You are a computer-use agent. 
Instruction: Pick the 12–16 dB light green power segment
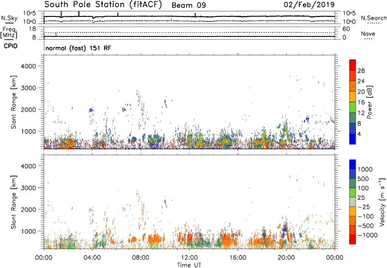[x=353, y=107]
